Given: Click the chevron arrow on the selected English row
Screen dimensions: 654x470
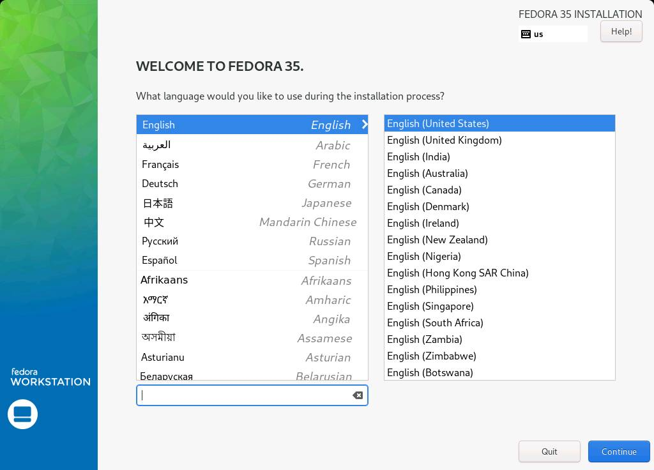Looking at the screenshot, I should tap(365, 125).
